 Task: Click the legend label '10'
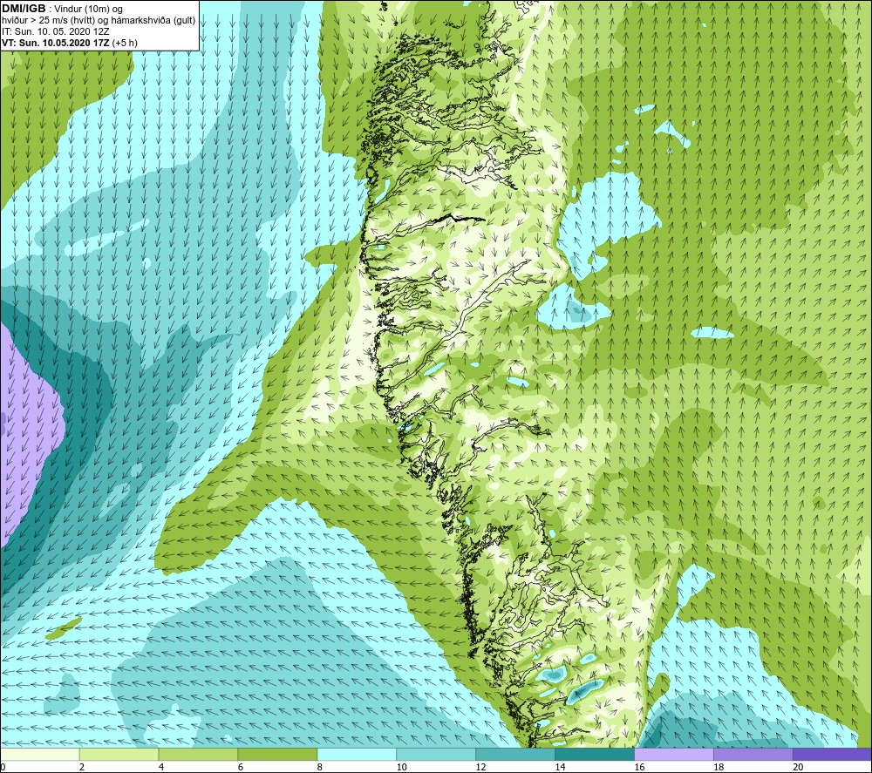tap(401, 767)
